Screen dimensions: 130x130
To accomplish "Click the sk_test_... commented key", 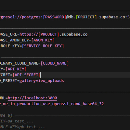I will tap(20, 121).
